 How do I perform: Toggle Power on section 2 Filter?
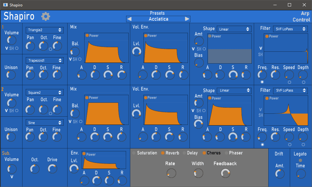point(267,98)
